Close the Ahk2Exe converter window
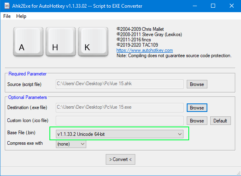This screenshot has height=176, width=241. point(231,6)
